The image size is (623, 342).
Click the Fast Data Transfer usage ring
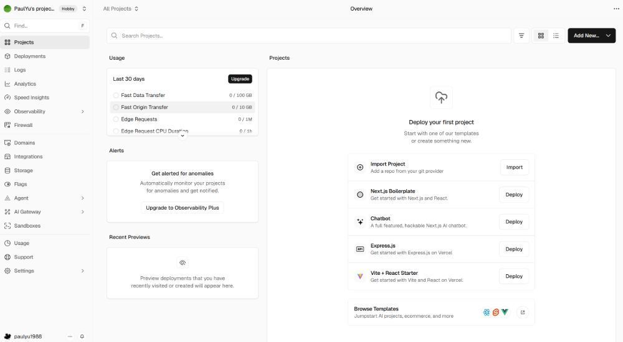click(x=116, y=95)
